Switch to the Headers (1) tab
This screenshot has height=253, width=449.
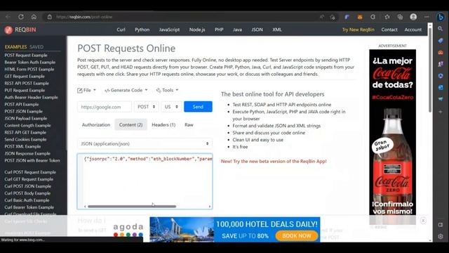pyautogui.click(x=163, y=125)
